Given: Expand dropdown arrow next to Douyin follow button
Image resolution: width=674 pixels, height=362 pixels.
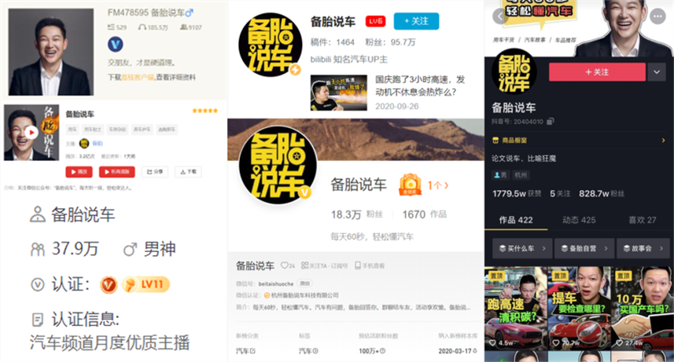Looking at the screenshot, I should click(657, 72).
